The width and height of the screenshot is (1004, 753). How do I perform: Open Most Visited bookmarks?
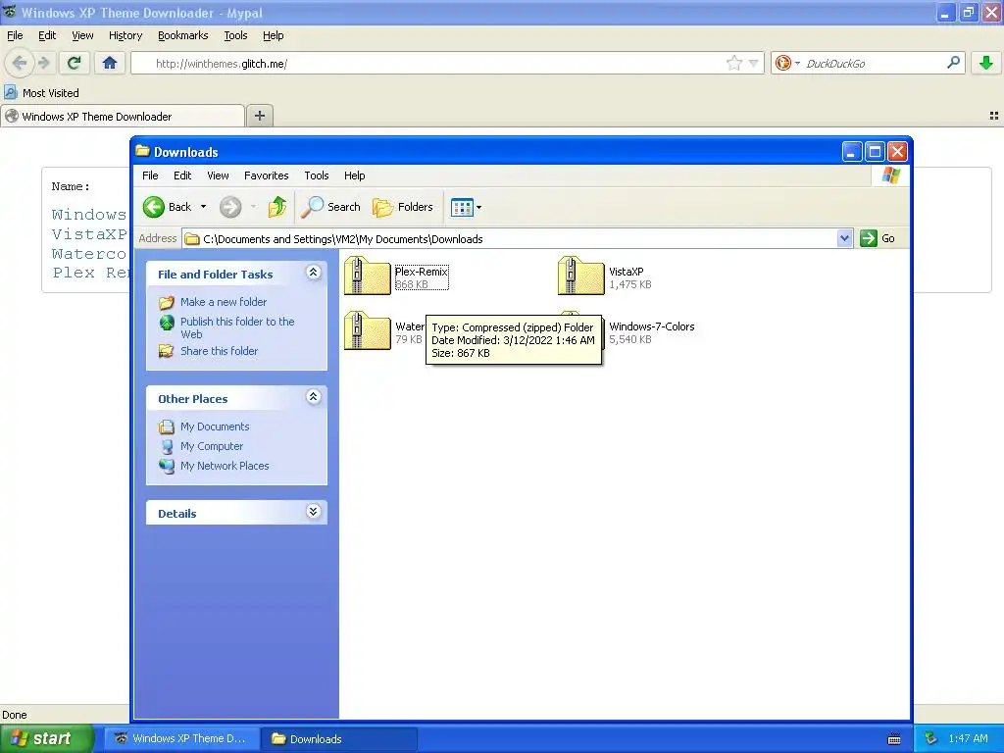click(41, 93)
